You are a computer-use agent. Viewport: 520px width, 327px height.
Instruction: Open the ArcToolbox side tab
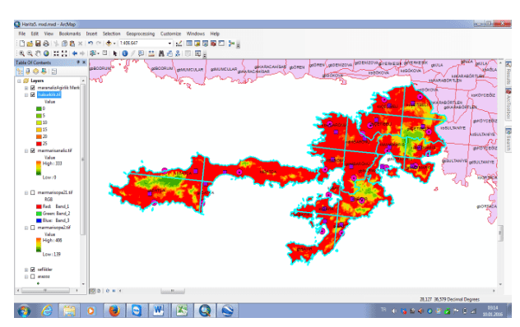click(508, 104)
